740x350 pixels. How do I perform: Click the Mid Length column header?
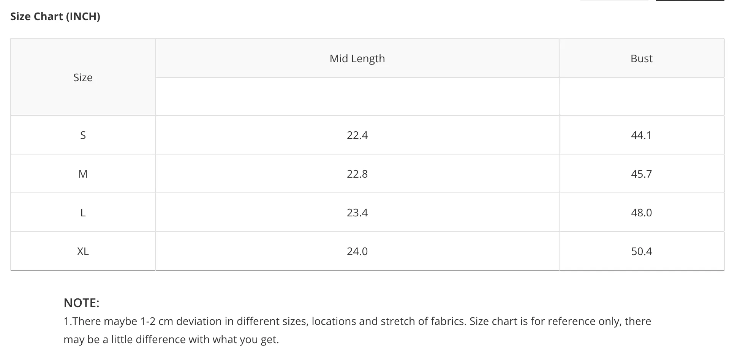coord(357,58)
